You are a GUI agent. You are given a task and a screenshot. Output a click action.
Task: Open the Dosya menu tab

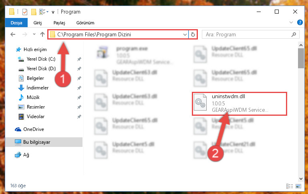16,23
